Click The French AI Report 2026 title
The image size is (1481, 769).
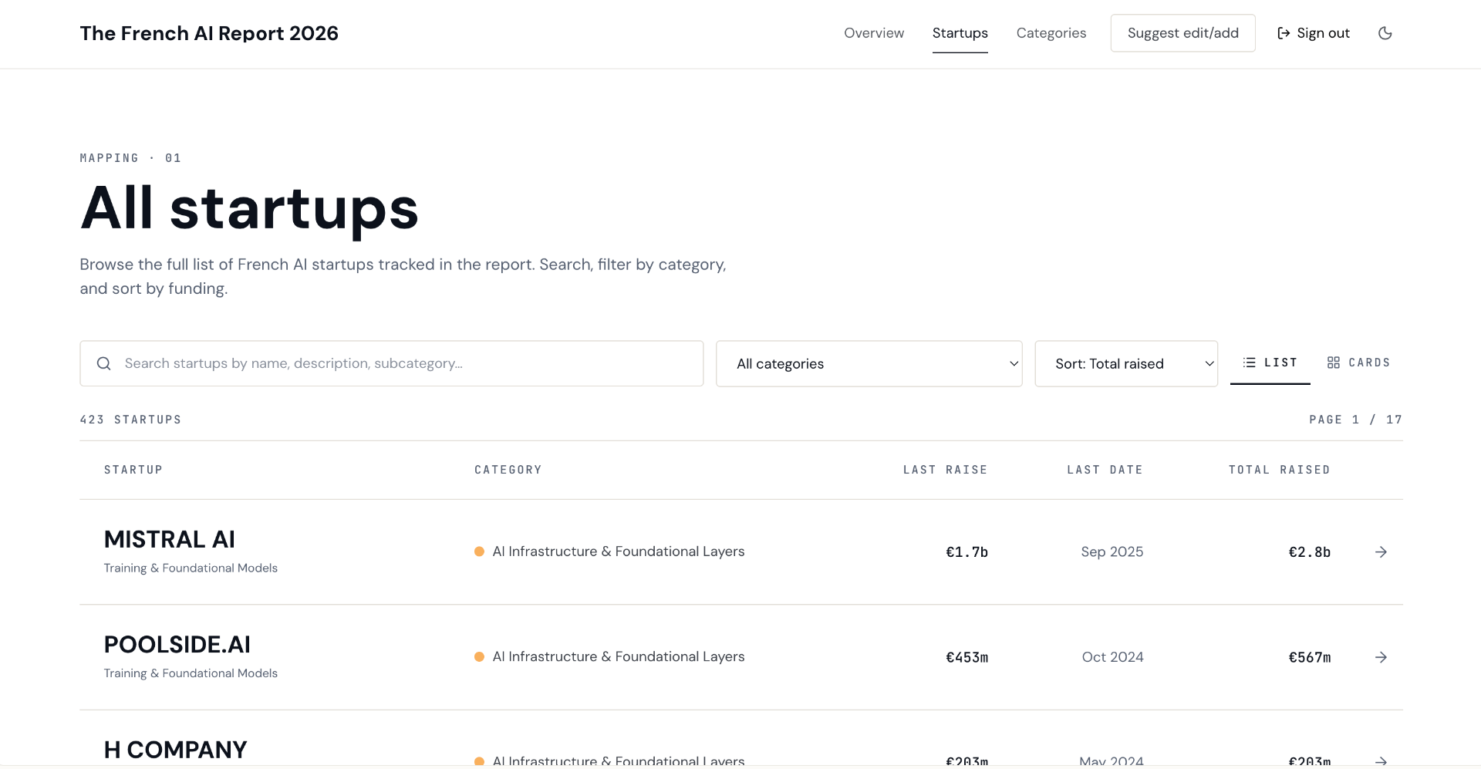pyautogui.click(x=209, y=33)
